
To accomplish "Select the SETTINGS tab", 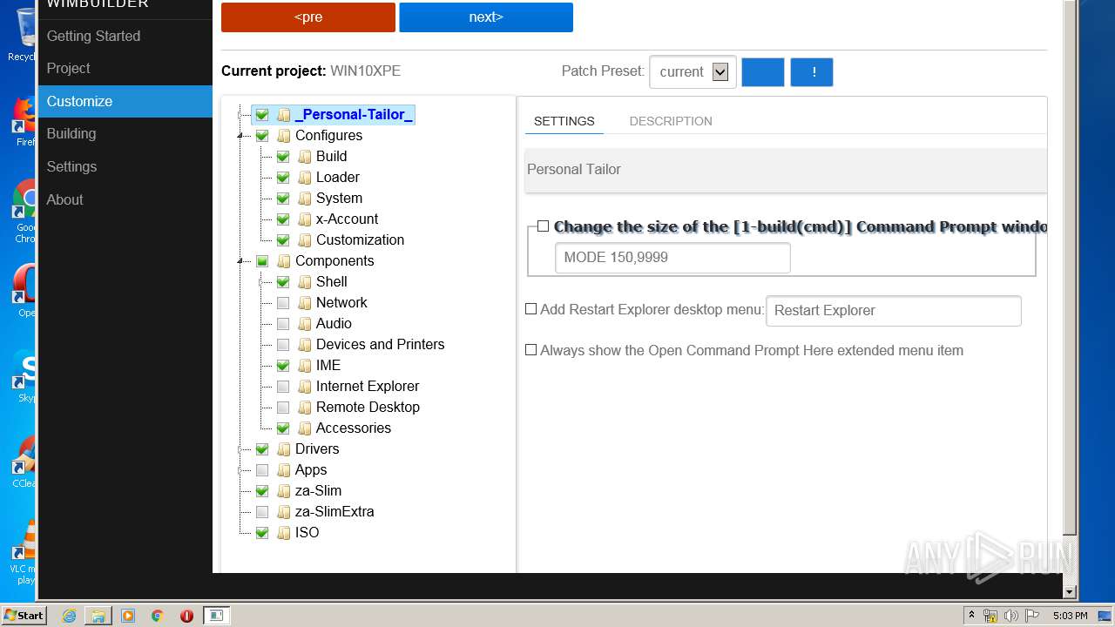I will point(564,121).
